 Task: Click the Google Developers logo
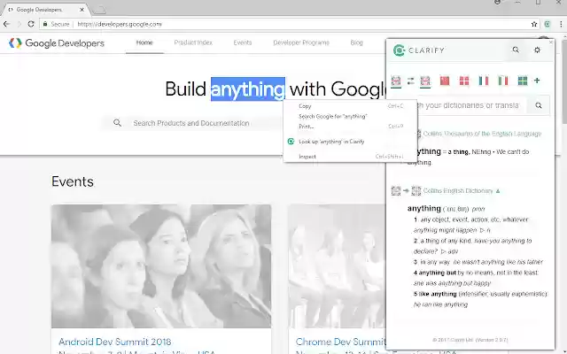coord(57,43)
